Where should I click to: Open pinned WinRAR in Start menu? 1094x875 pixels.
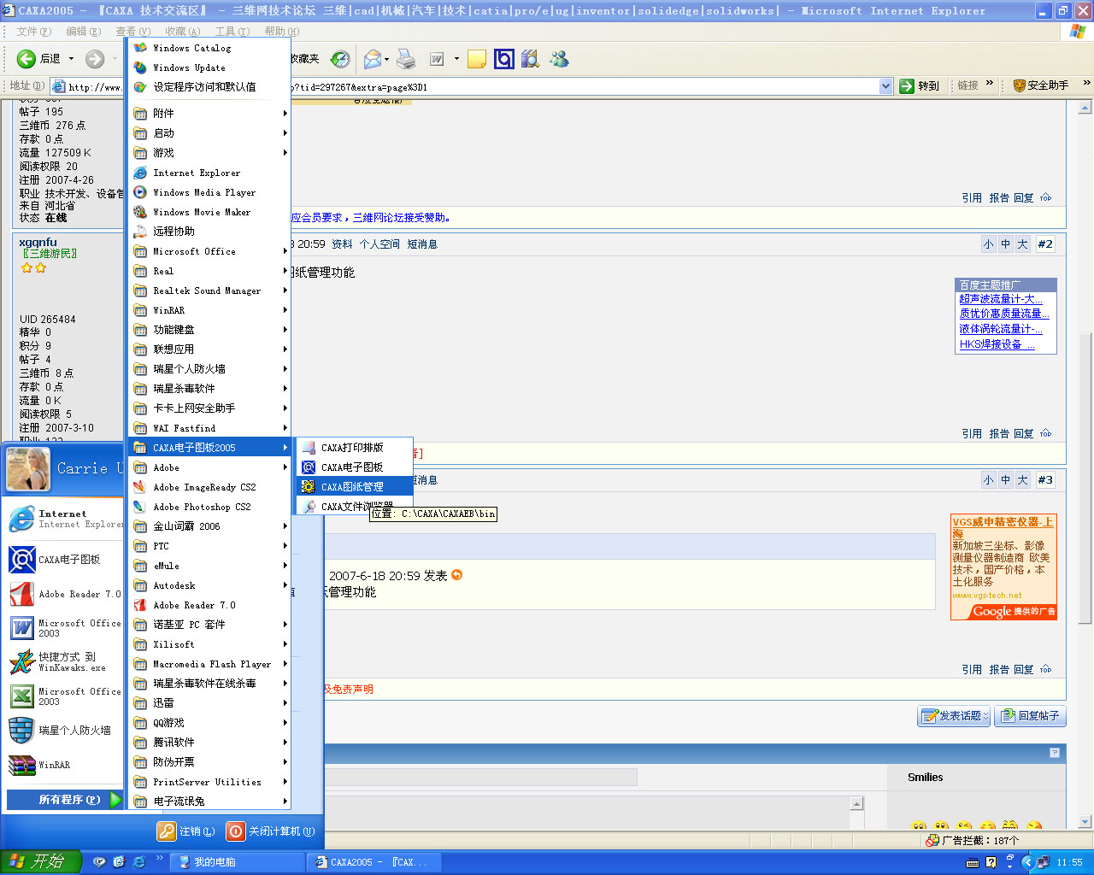(63, 765)
